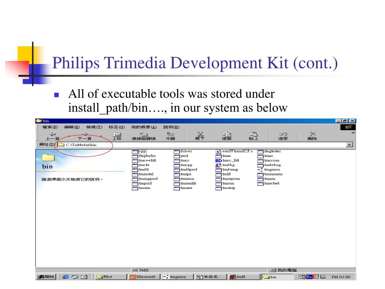Select the tmrun file
Screen dimensions: 385x289
(225, 183)
